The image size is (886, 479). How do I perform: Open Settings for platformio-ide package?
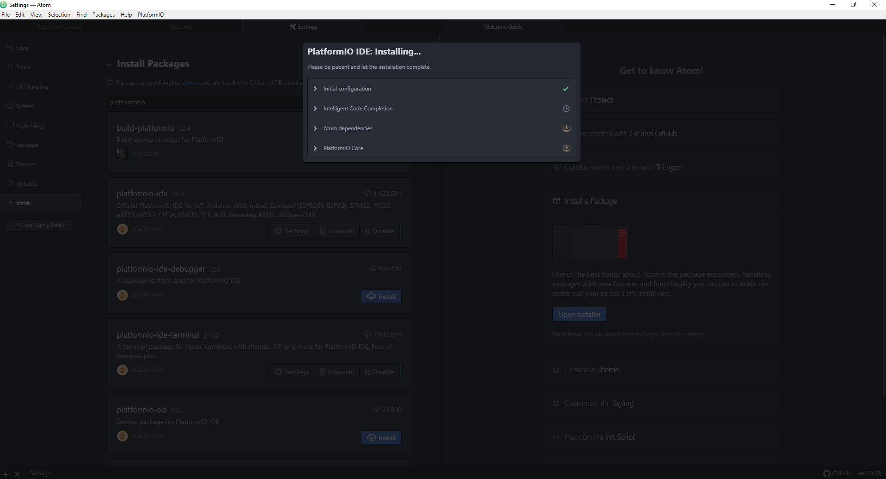pos(292,231)
